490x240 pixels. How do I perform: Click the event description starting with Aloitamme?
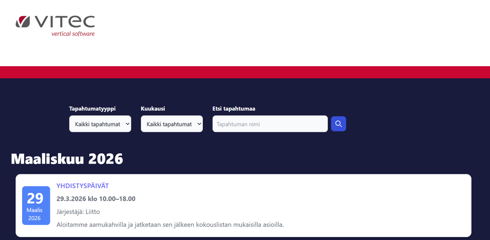click(170, 225)
